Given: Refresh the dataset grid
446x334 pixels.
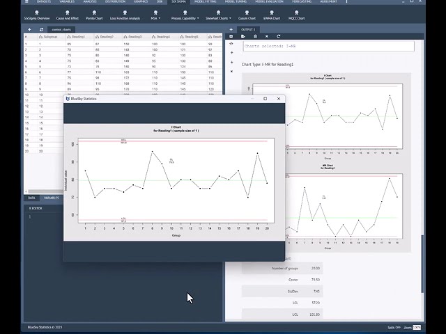Looking at the screenshot, I should [x=41, y=29].
